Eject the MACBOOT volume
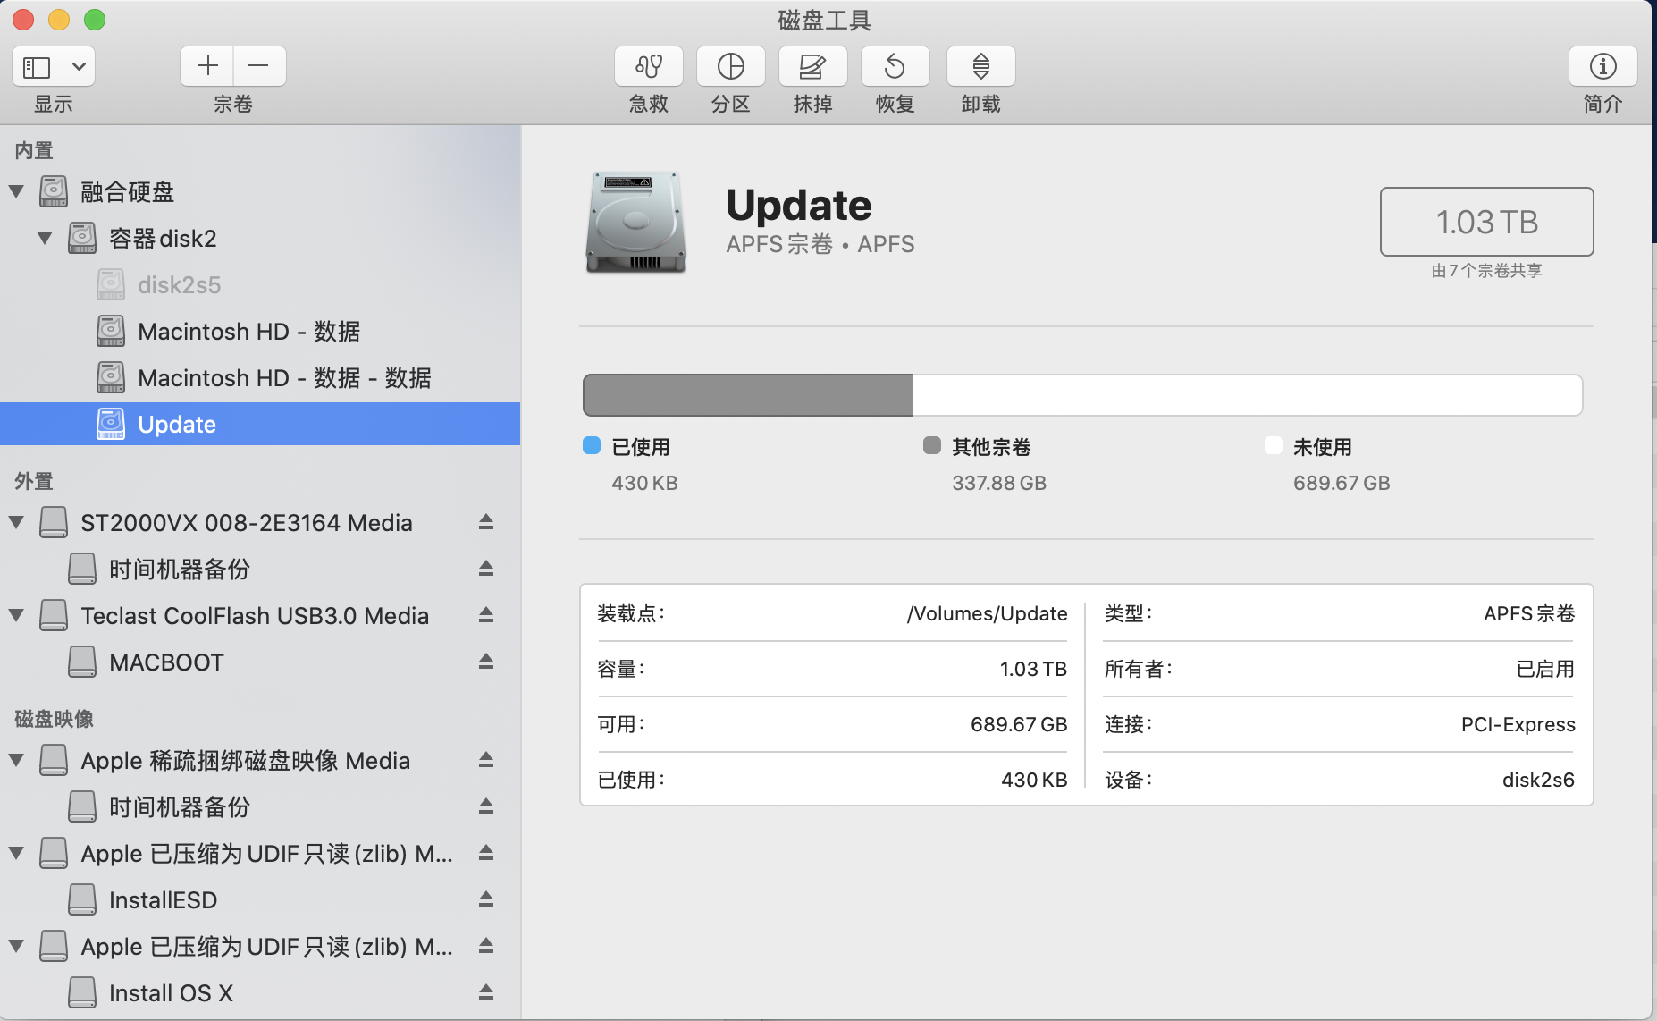Viewport: 1657px width, 1021px height. click(x=485, y=662)
